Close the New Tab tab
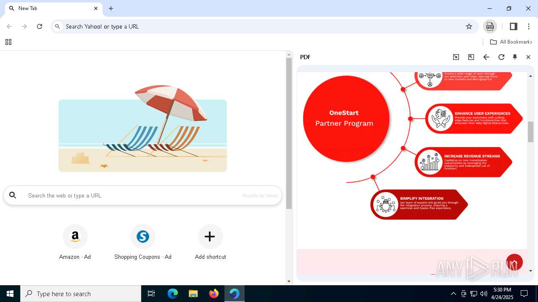 tap(96, 8)
